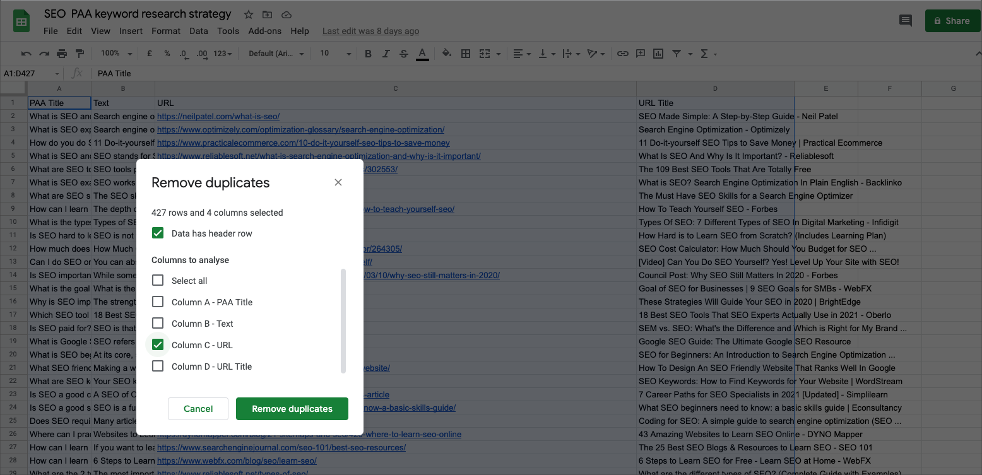
Task: Open the text rotation dropdown
Action: point(595,54)
